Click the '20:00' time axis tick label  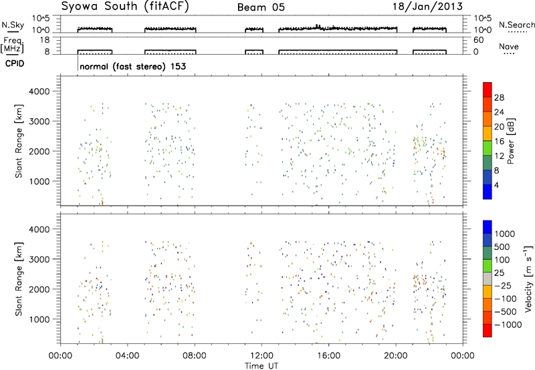click(x=396, y=355)
